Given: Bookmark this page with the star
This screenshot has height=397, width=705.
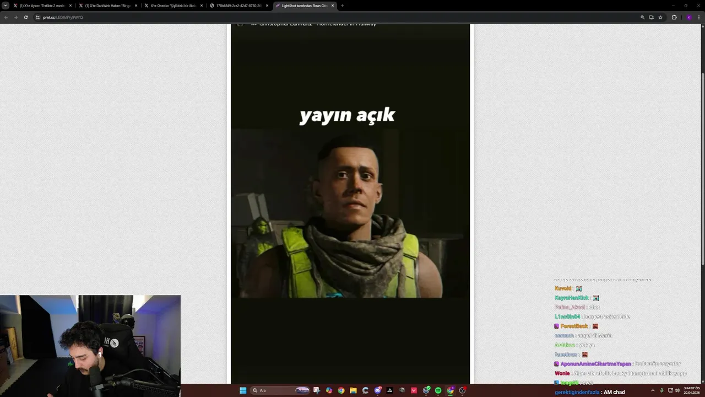Looking at the screenshot, I should tap(660, 17).
